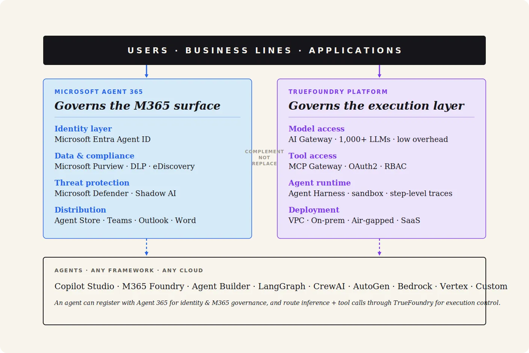Screen dimensions: 529x353
Task: Select the "Model access" subheading
Action: (316, 129)
